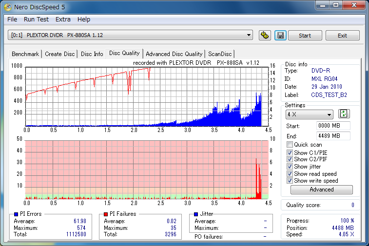The image size is (369, 246).
Task: Click the Advanced settings button
Action: 321,189
